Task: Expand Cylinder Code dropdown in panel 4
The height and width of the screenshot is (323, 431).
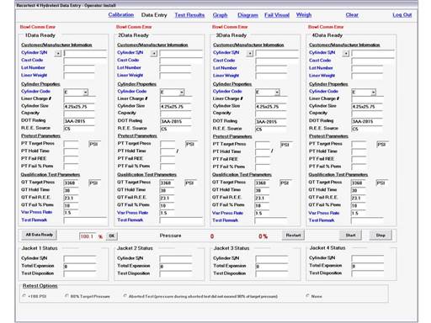Action: 373,93
